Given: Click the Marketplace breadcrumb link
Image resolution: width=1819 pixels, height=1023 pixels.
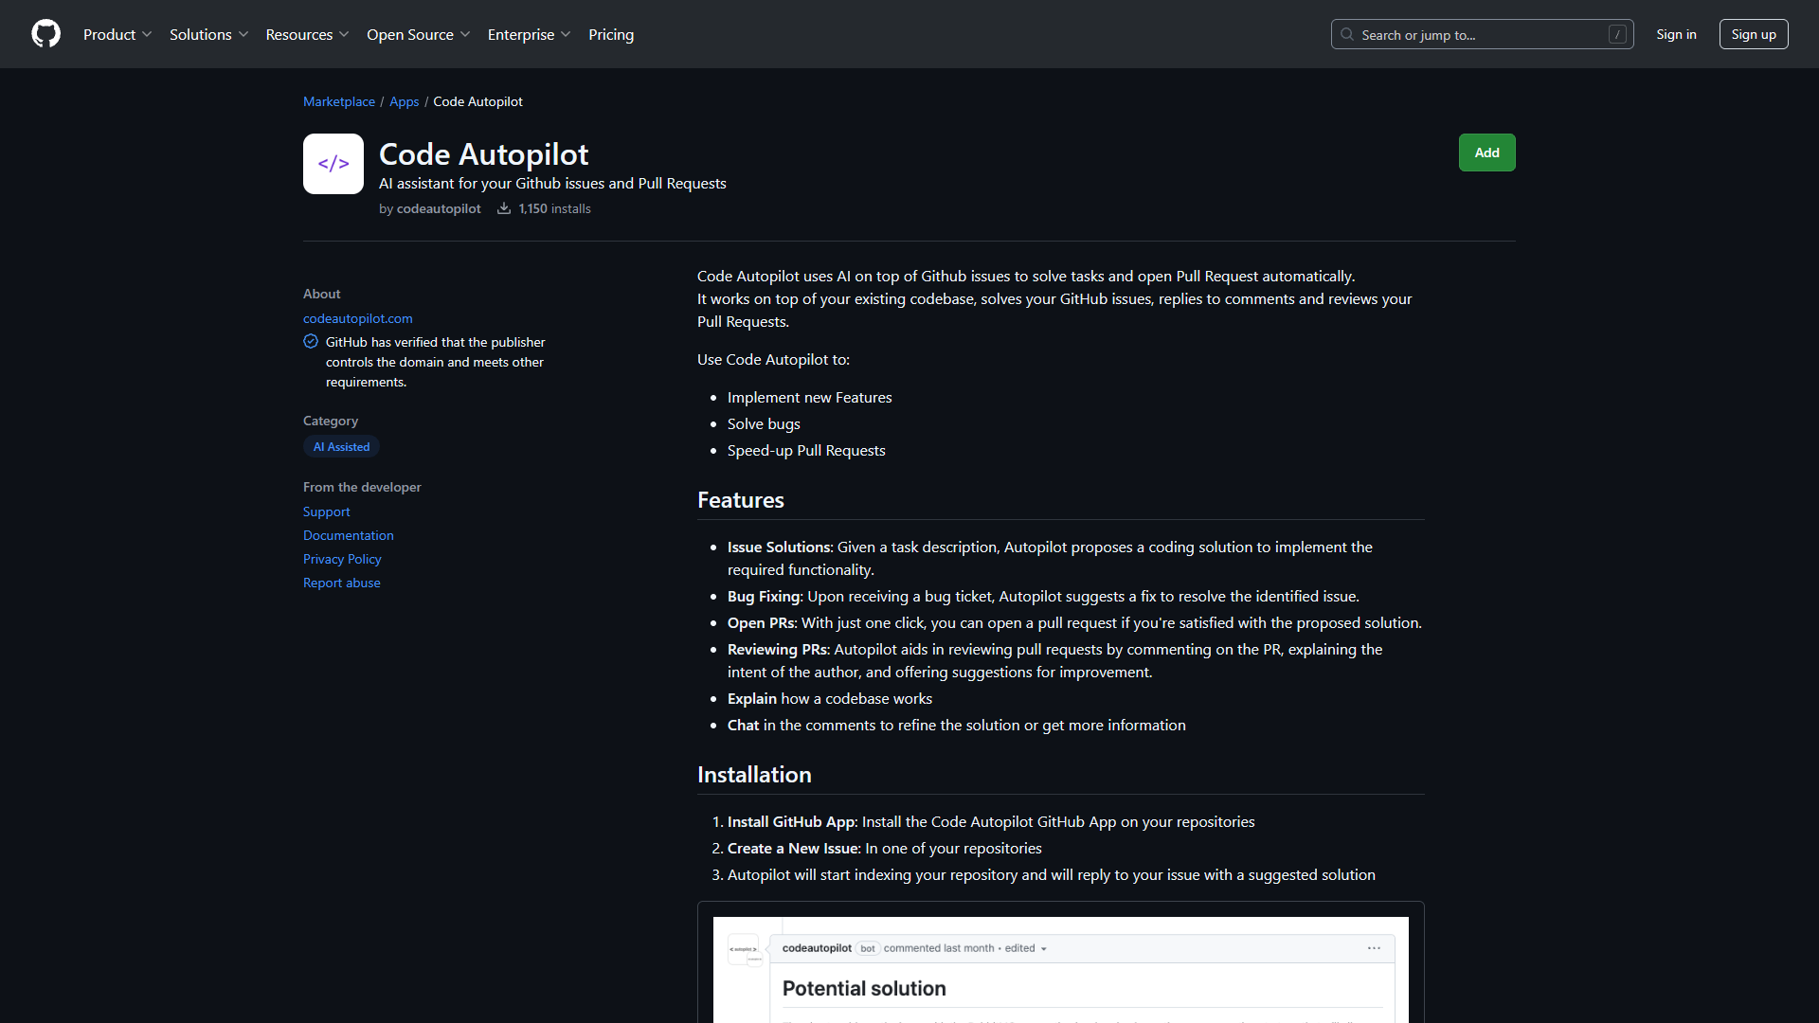Looking at the screenshot, I should pos(338,101).
